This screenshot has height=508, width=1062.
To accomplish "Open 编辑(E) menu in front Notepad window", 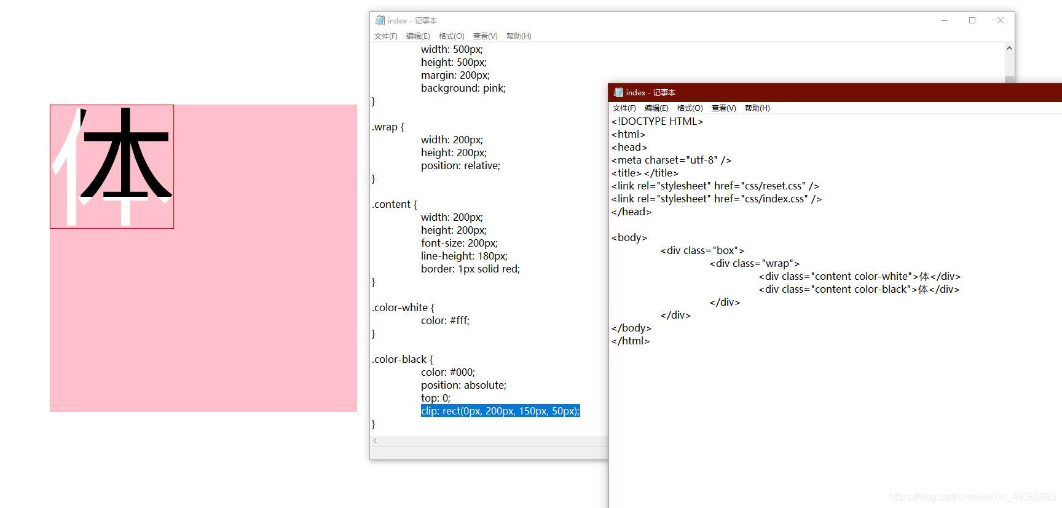I will coord(656,108).
